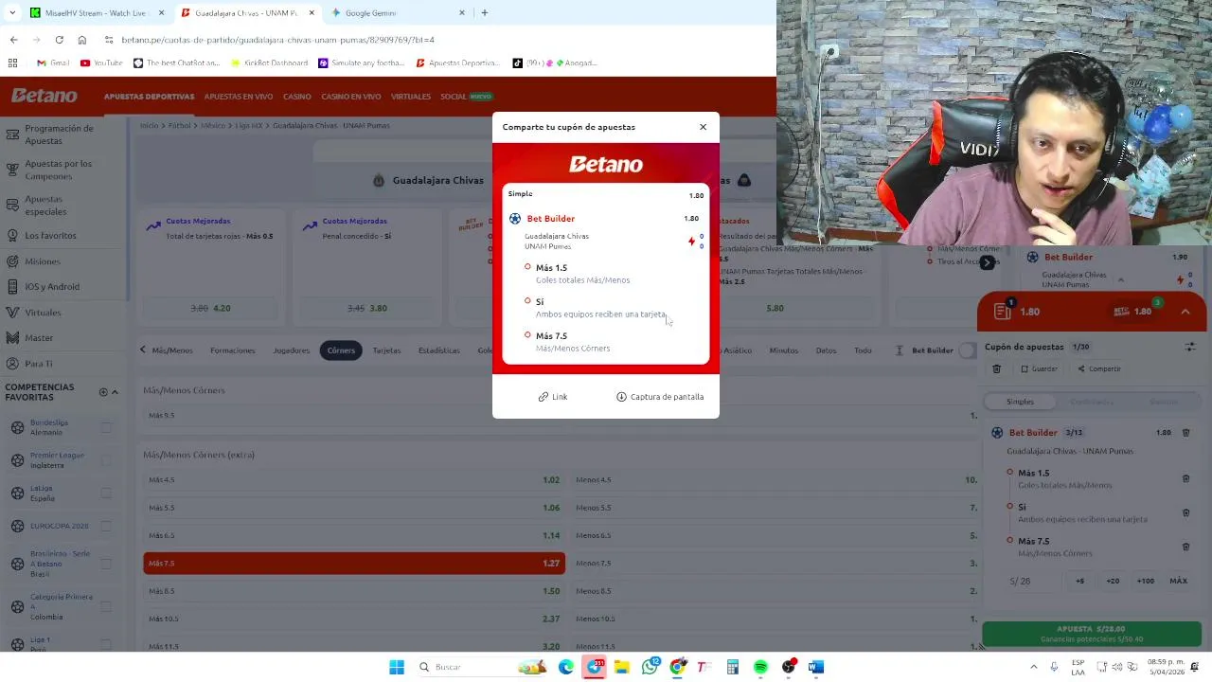This screenshot has width=1212, height=682.
Task: Open Casino en Vivo section
Action: tap(350, 97)
